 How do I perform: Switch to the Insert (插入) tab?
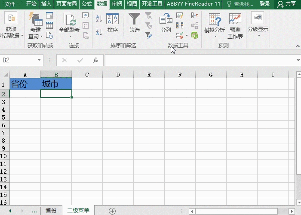[46, 4]
